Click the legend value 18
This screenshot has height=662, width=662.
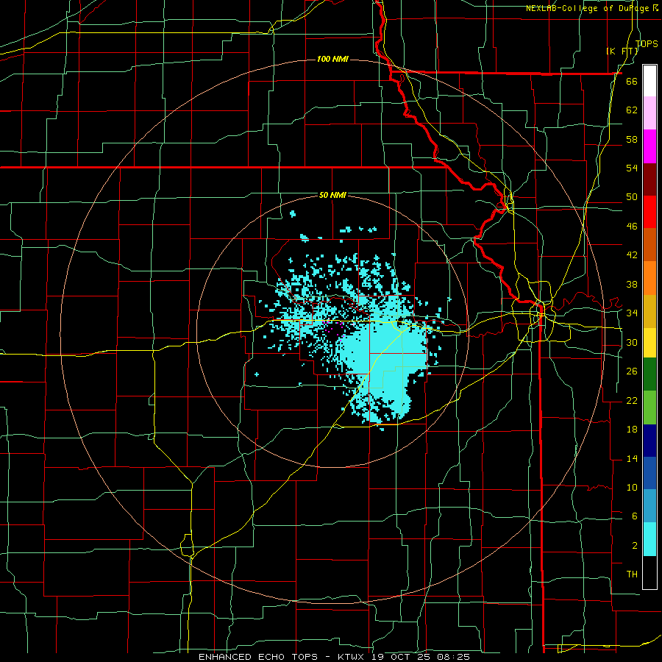pos(632,429)
